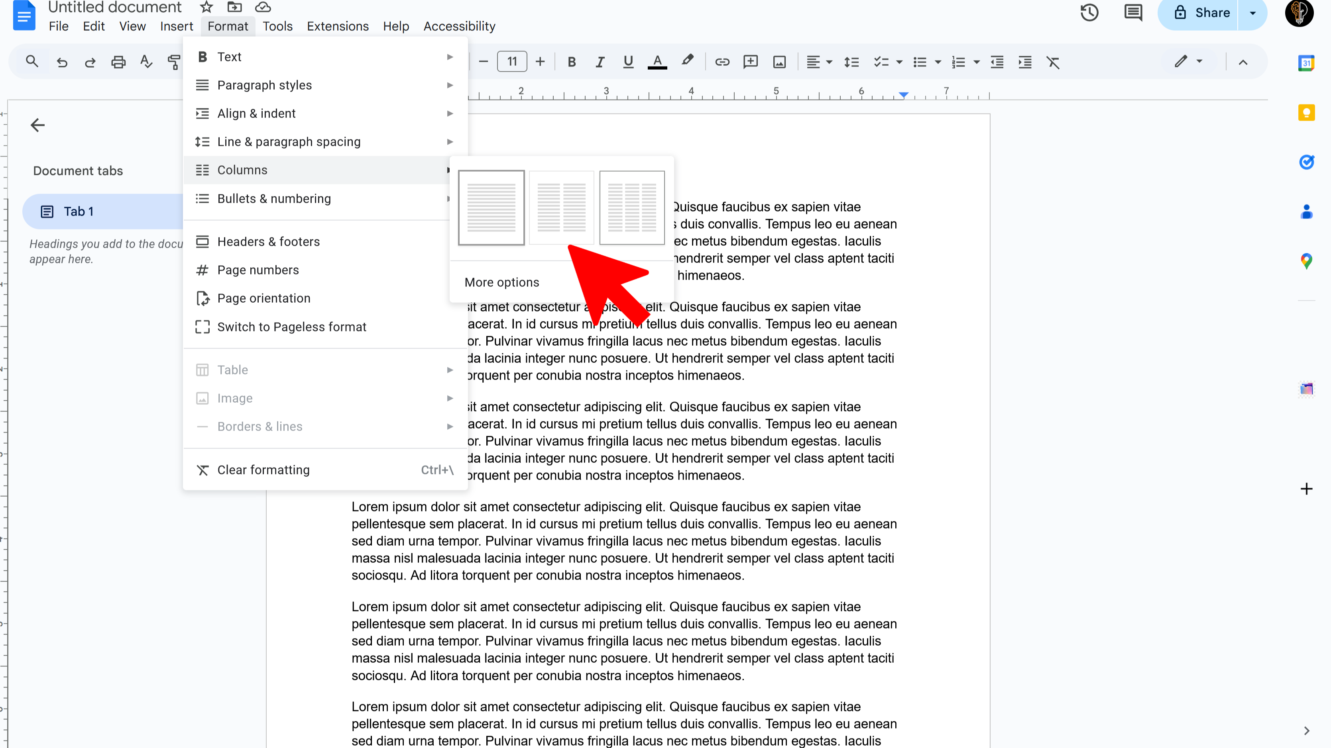Click the checklist icon in toolbar
The height and width of the screenshot is (748, 1331).
[881, 63]
